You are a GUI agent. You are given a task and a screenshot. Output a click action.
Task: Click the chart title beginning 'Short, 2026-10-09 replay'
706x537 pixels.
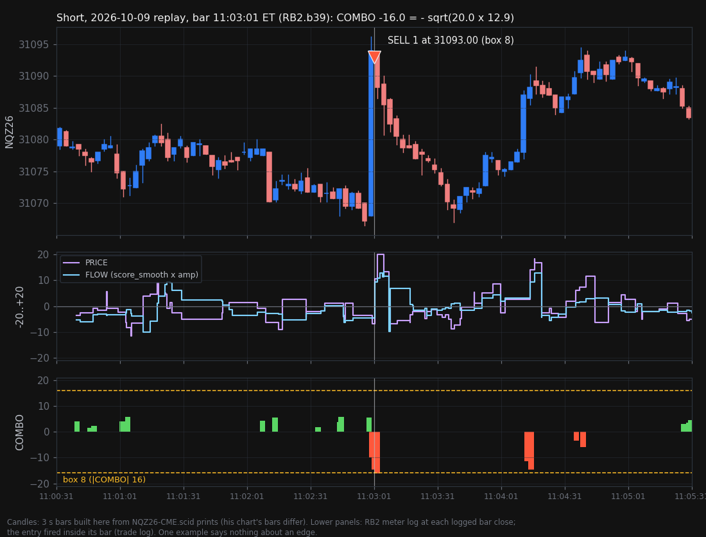pyautogui.click(x=285, y=17)
